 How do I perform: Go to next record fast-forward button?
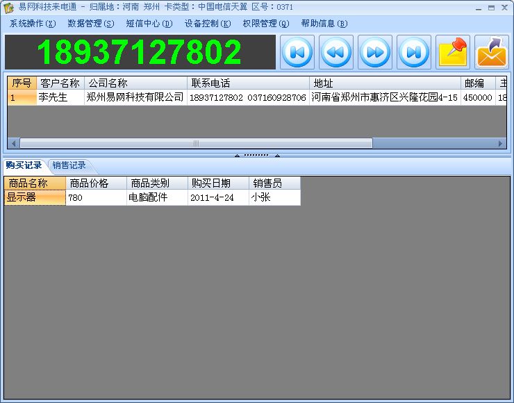pyautogui.click(x=375, y=52)
